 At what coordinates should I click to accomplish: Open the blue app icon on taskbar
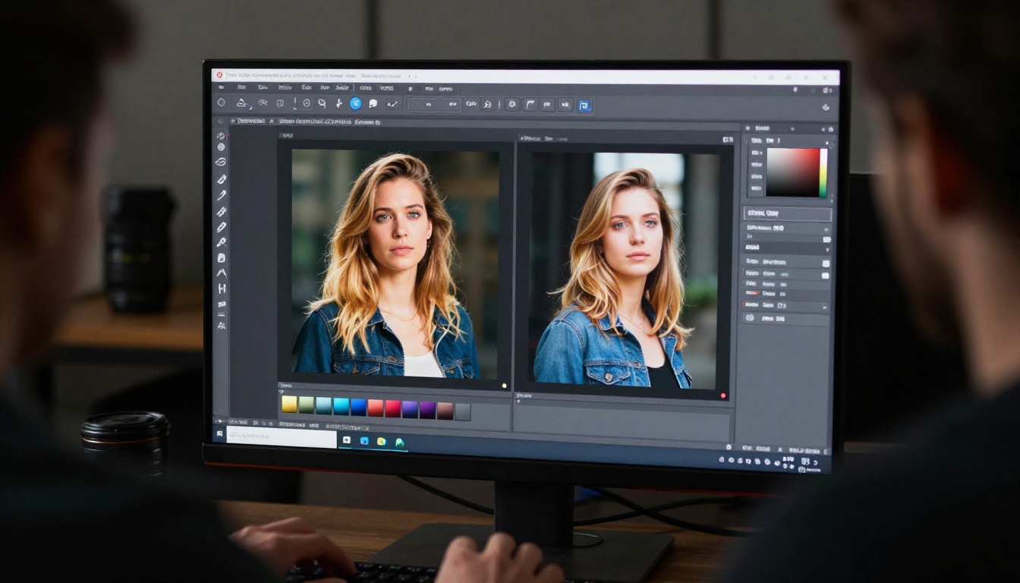tap(364, 440)
